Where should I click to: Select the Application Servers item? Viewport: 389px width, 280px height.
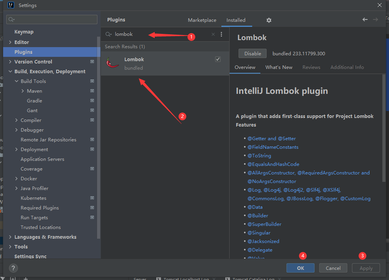42,159
